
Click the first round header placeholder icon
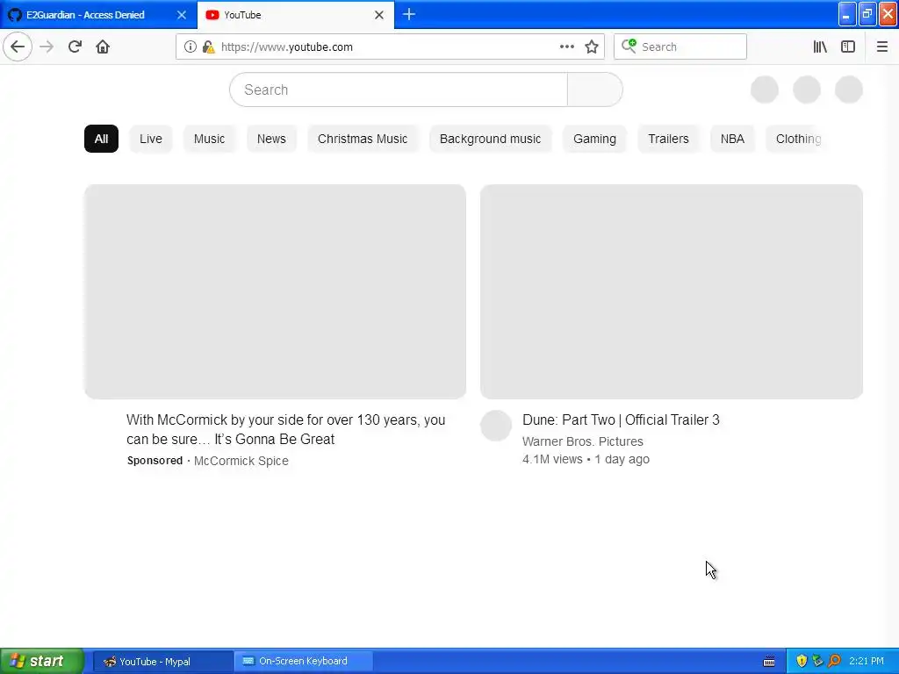[765, 90]
